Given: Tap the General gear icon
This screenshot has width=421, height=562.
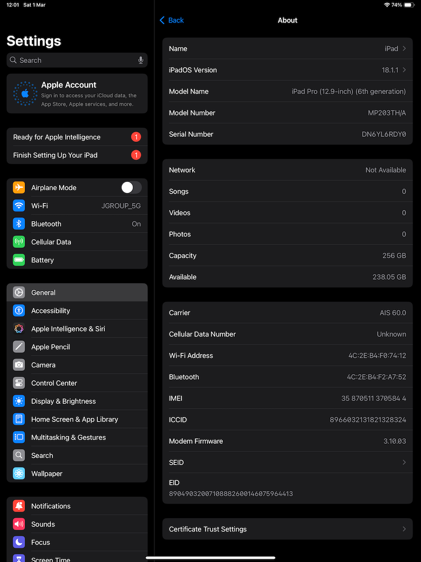Looking at the screenshot, I should click(x=19, y=292).
